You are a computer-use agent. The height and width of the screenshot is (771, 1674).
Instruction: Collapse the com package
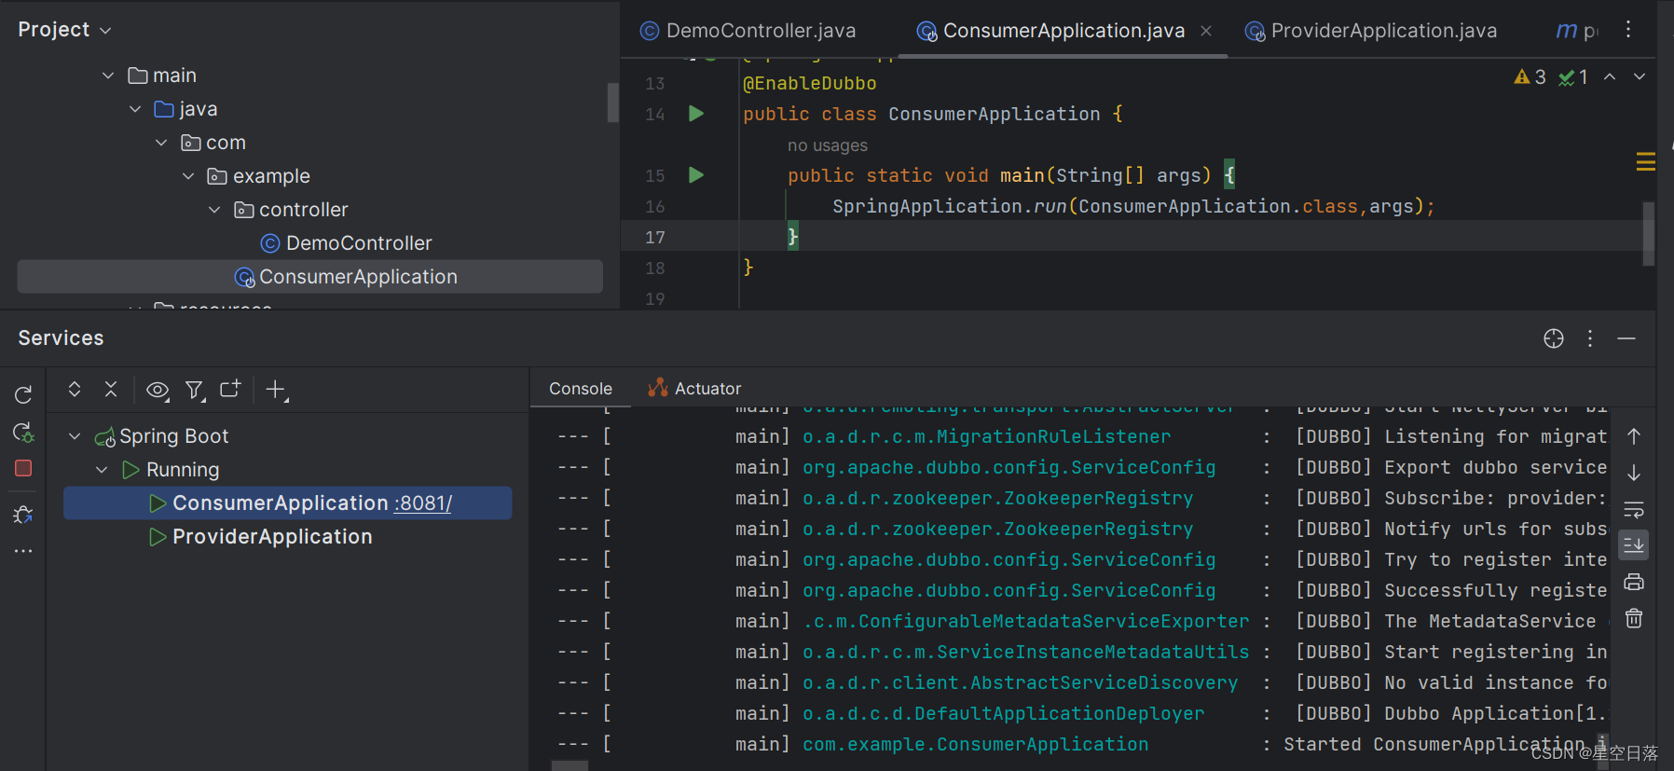pos(161,143)
